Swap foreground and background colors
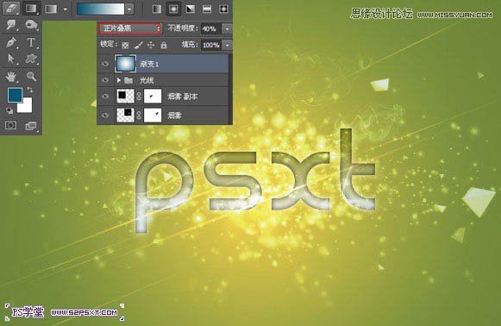This screenshot has width=501, height=326. click(30, 90)
